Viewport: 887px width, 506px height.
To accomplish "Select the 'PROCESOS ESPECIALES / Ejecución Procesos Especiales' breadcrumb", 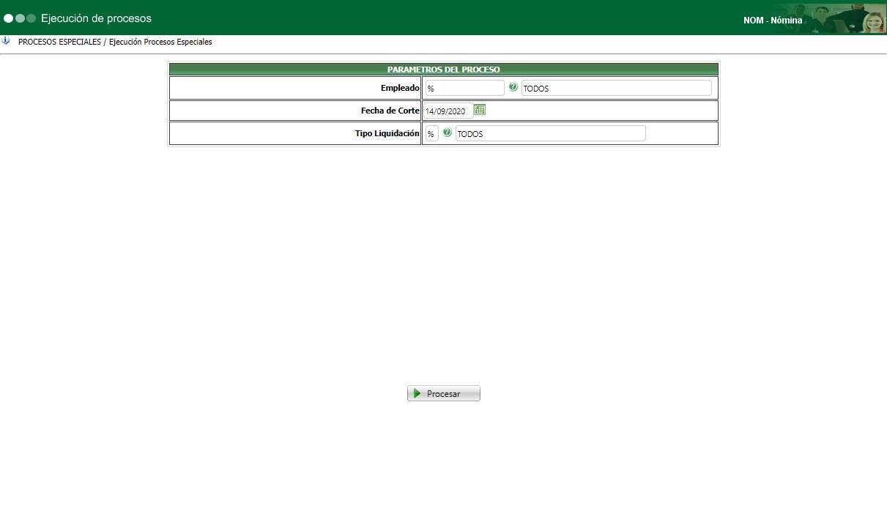I will (x=115, y=42).
